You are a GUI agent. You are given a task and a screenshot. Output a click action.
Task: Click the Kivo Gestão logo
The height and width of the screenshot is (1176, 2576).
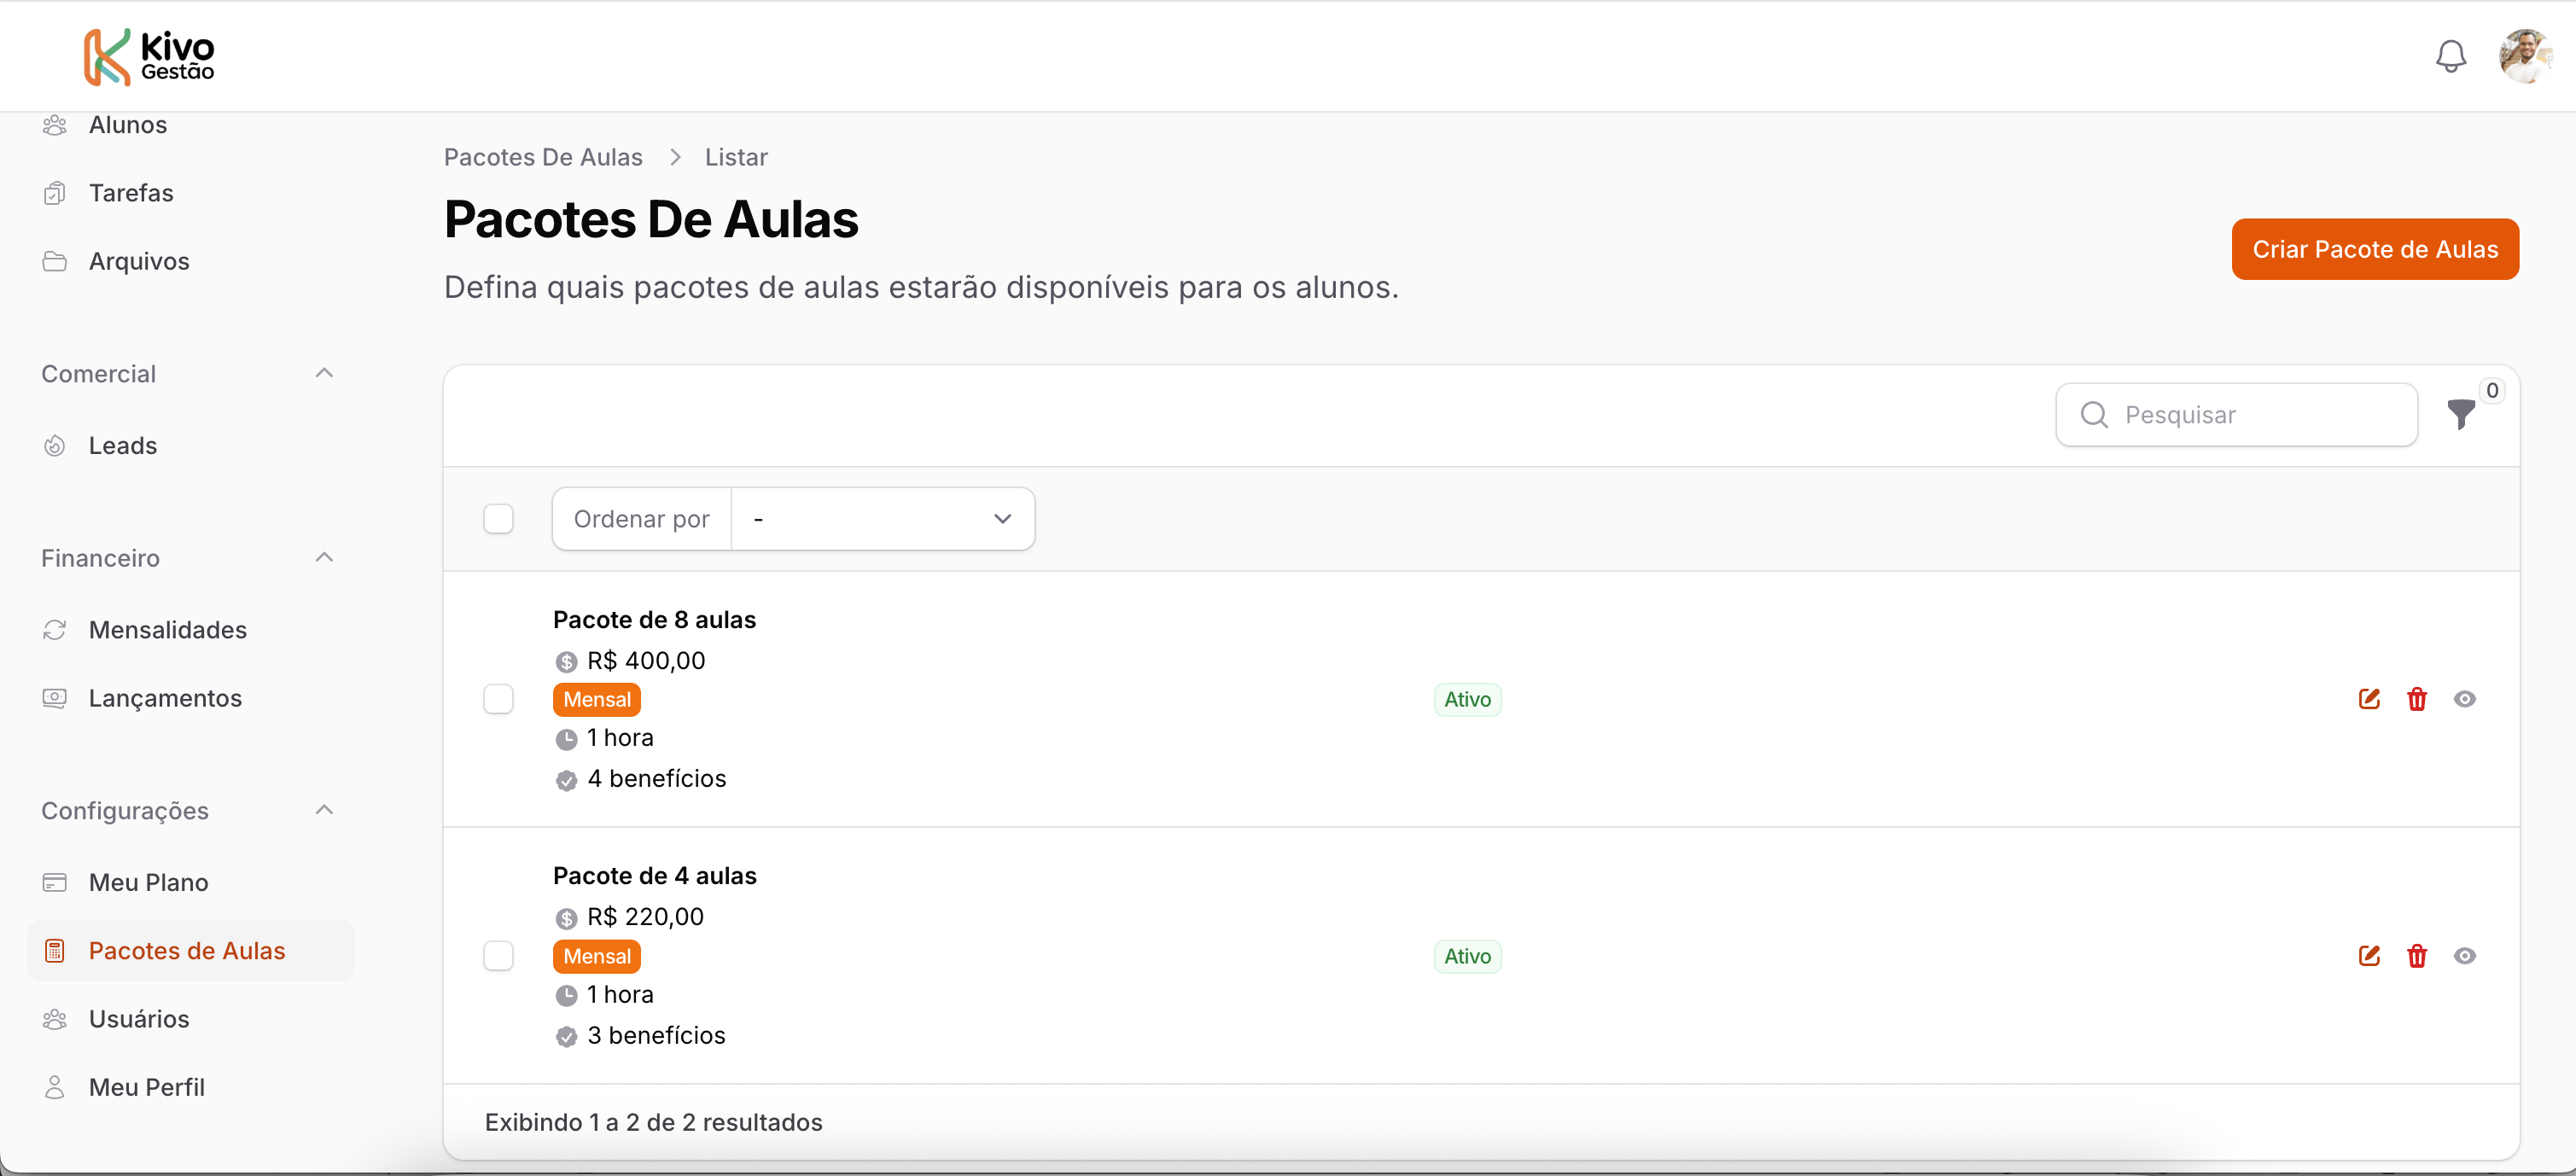(148, 56)
